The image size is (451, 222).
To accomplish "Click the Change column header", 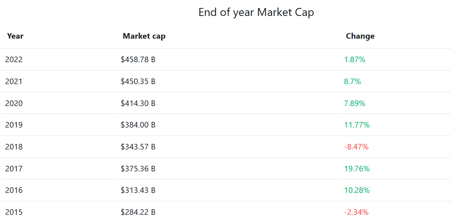I will [360, 36].
